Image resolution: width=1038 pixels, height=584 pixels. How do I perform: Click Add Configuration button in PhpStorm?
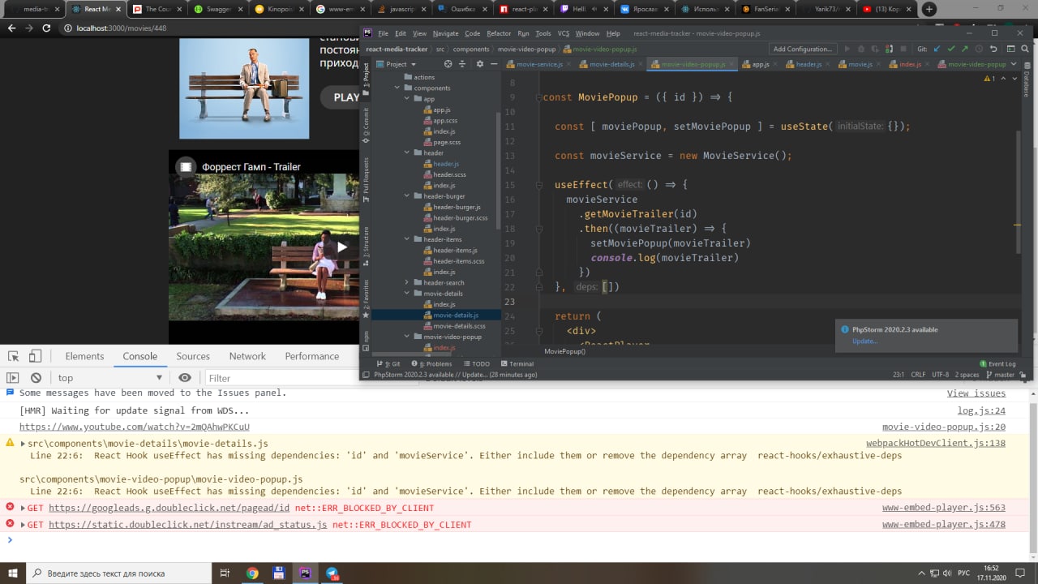tap(803, 49)
